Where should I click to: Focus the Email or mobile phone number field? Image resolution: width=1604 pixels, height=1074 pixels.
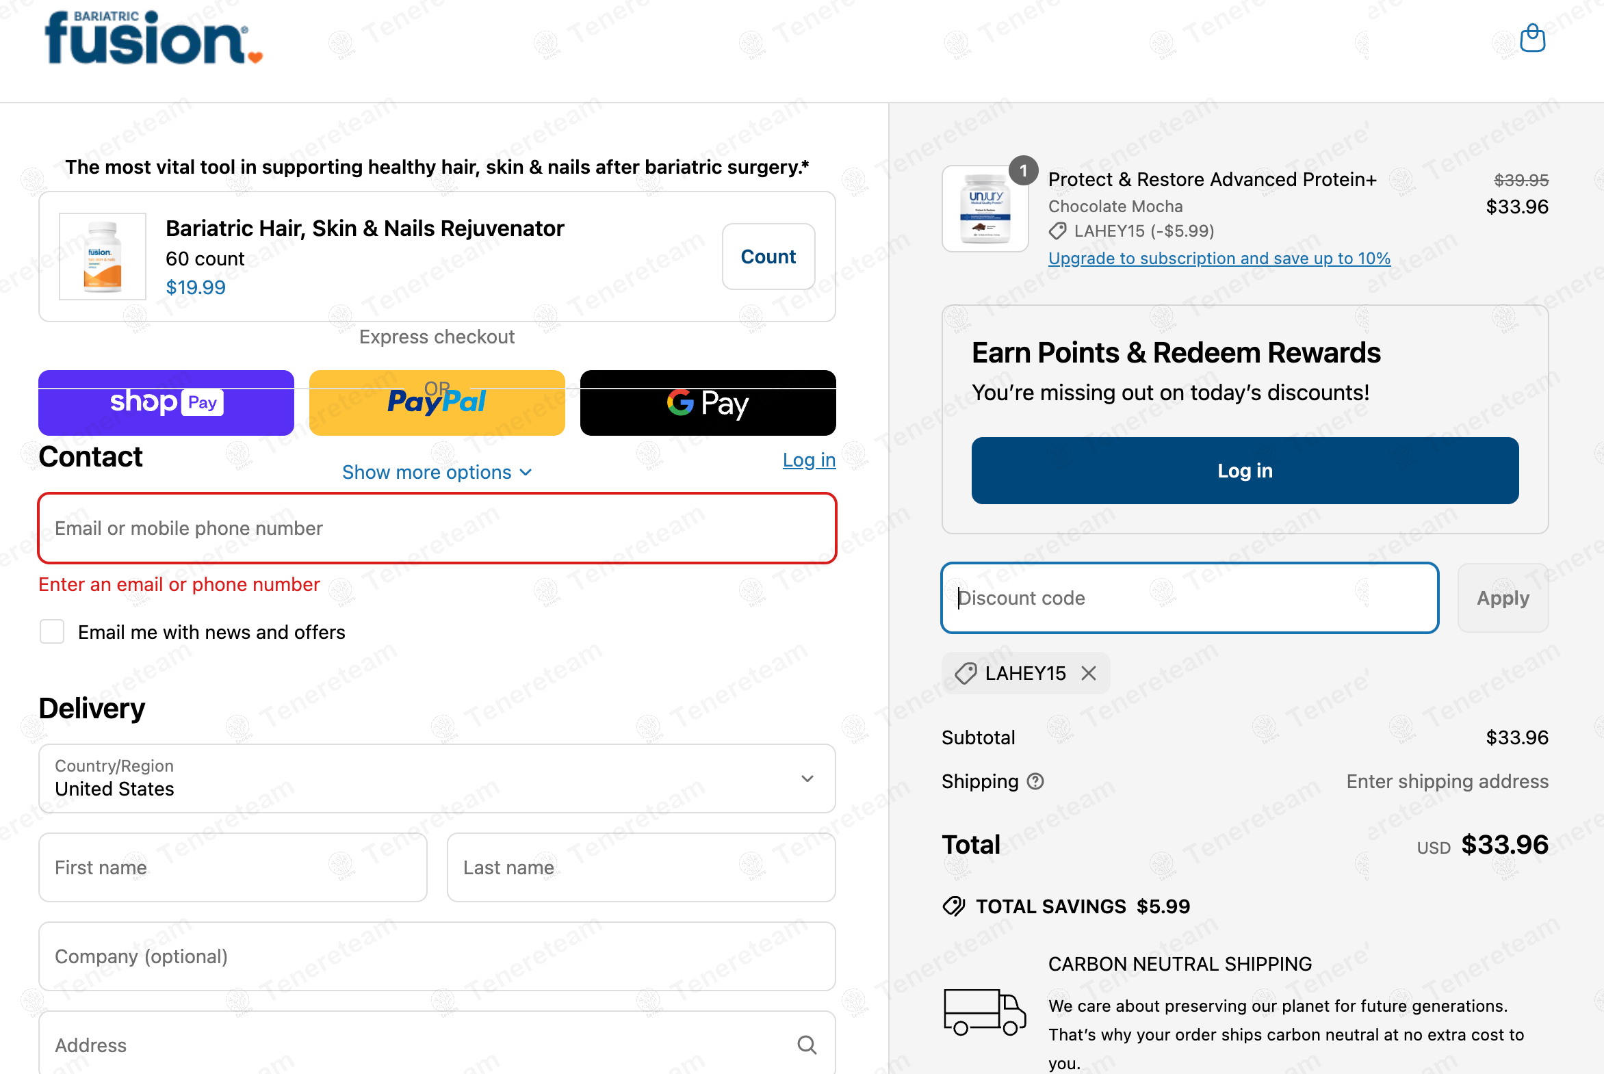[437, 528]
